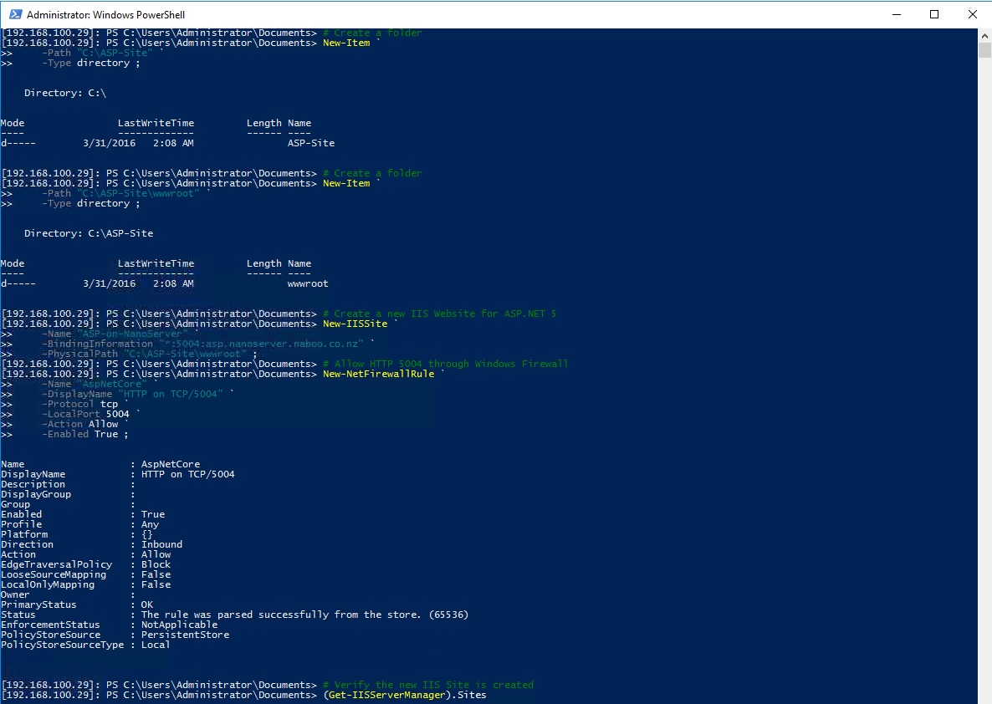This screenshot has width=992, height=704.
Task: Click the "# Verify the new IIS Site is created" comment
Action: 428,685
